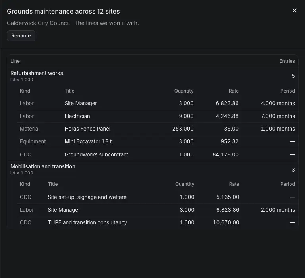Click entries count 3 for Mobilisation
Screen dimensions: 305x278
coord(293,170)
